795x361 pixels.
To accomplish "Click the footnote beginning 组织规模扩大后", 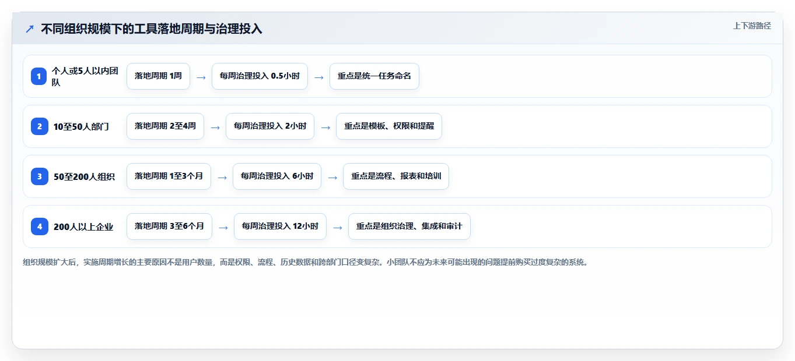I will click(x=306, y=263).
